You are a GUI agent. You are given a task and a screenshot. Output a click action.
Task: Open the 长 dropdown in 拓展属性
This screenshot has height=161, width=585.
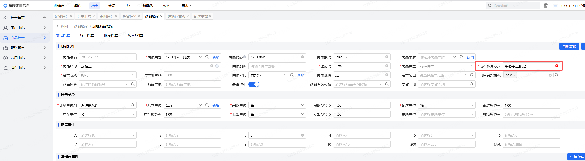[108, 135]
